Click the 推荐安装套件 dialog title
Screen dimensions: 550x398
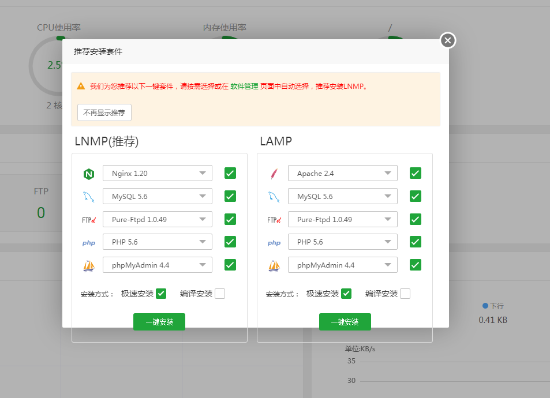pos(98,51)
